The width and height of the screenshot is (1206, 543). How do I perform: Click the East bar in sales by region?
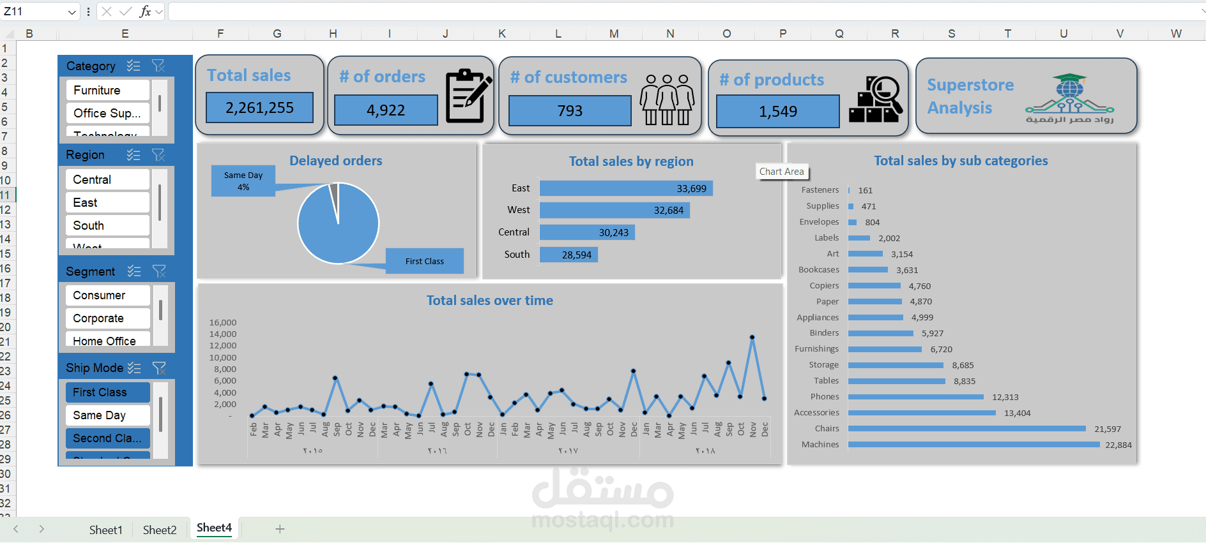click(626, 188)
